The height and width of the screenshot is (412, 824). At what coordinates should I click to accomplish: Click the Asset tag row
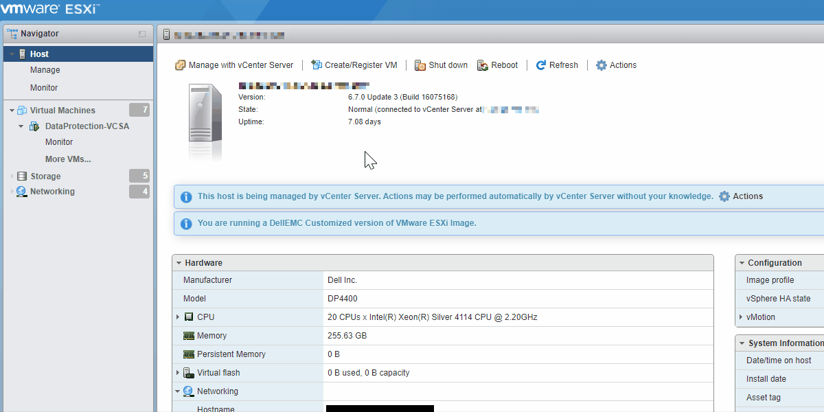tap(779, 398)
